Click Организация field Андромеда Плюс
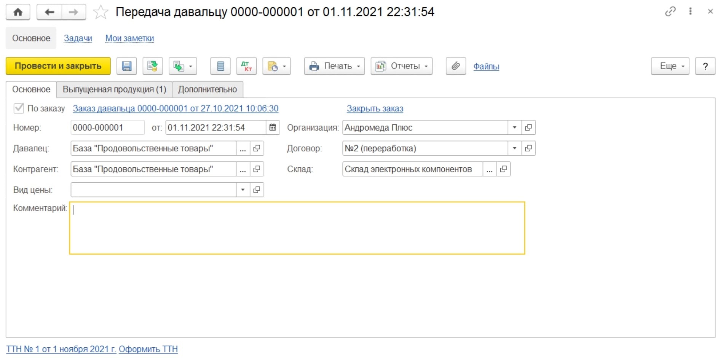723x358 pixels. tap(425, 127)
